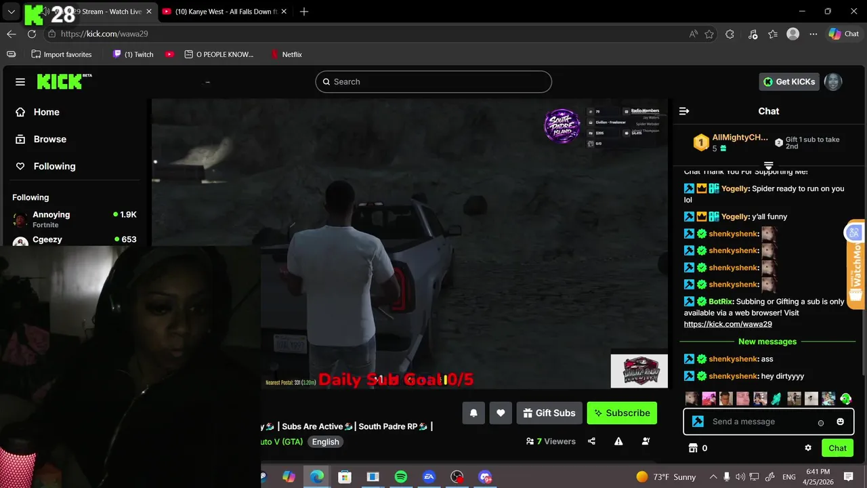Open browser extensions icon

tap(729, 34)
